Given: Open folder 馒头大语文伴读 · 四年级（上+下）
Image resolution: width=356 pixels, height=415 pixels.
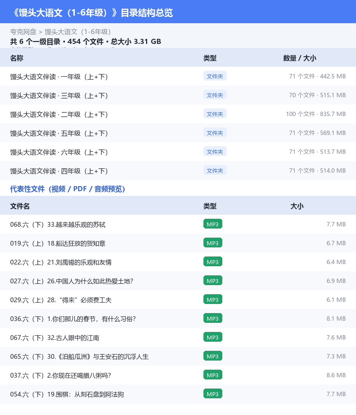Looking at the screenshot, I should click(59, 171).
